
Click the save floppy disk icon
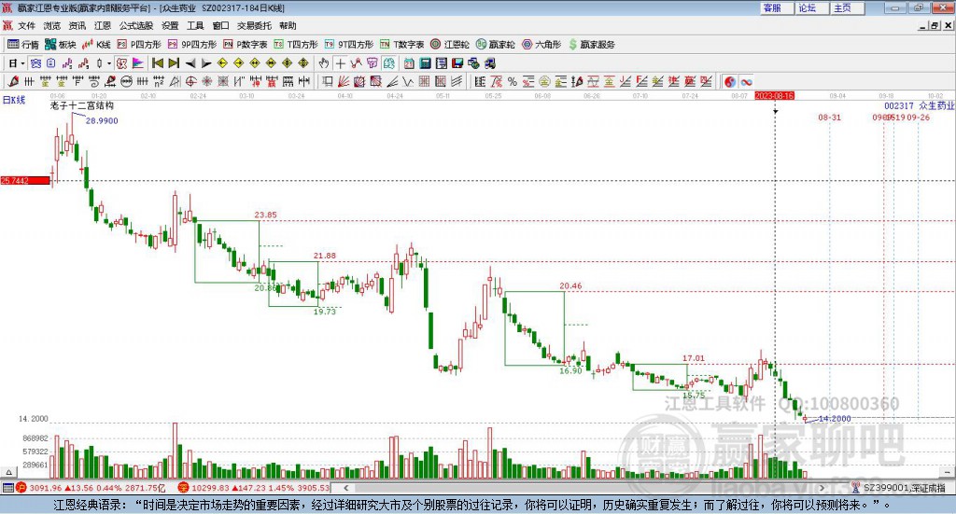[457, 63]
